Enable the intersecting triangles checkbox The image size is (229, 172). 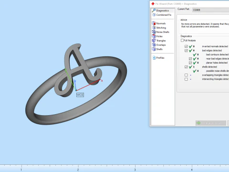186,79
